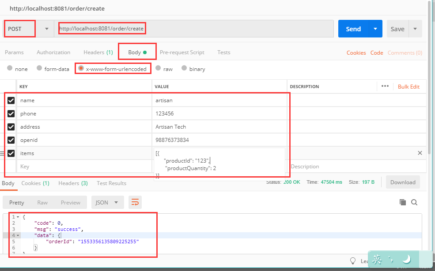Image resolution: width=435 pixels, height=271 pixels.
Task: Uncheck the name parameter checkbox
Action: 11,100
